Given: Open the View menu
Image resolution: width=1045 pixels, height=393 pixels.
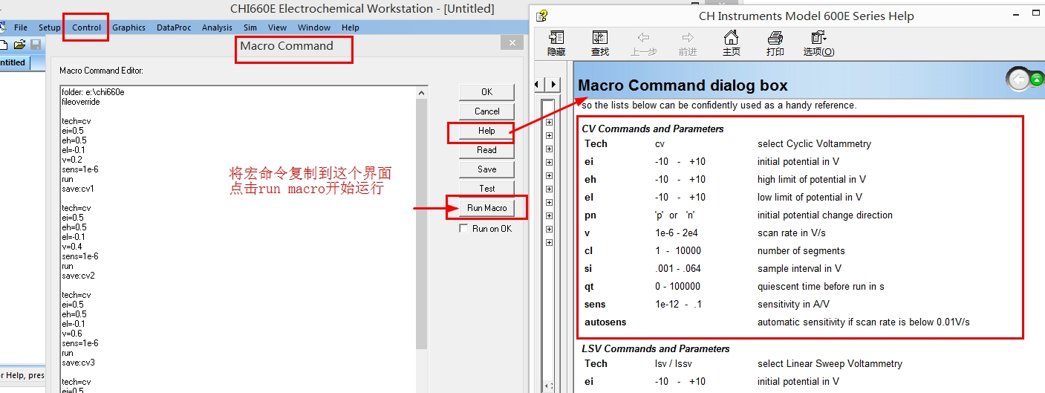Looking at the screenshot, I should [x=278, y=27].
